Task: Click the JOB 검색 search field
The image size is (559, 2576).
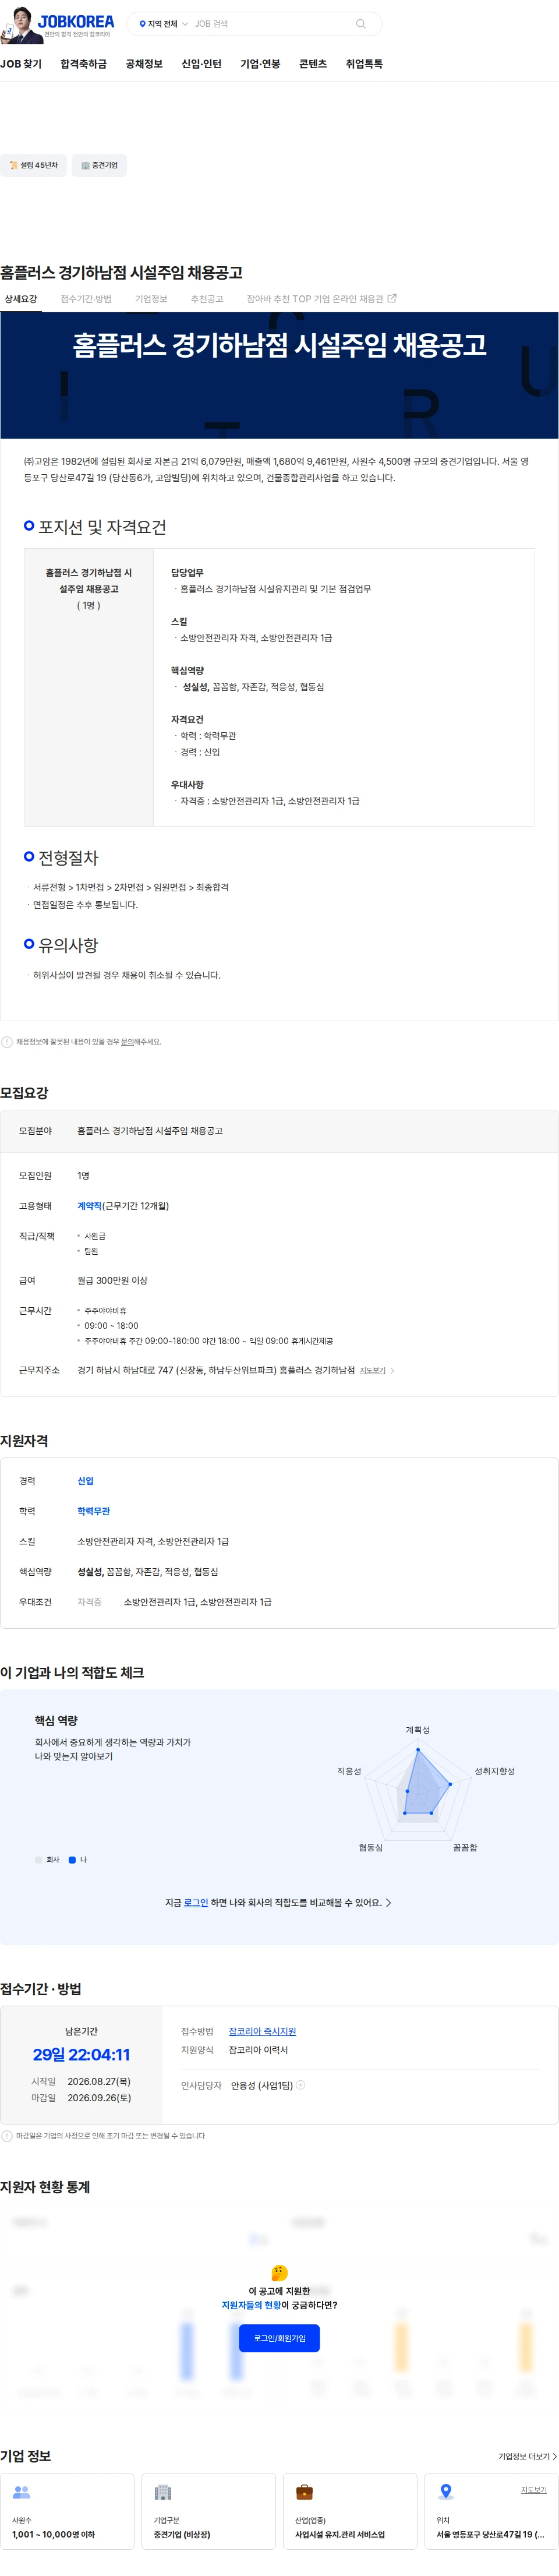Action: (x=270, y=24)
